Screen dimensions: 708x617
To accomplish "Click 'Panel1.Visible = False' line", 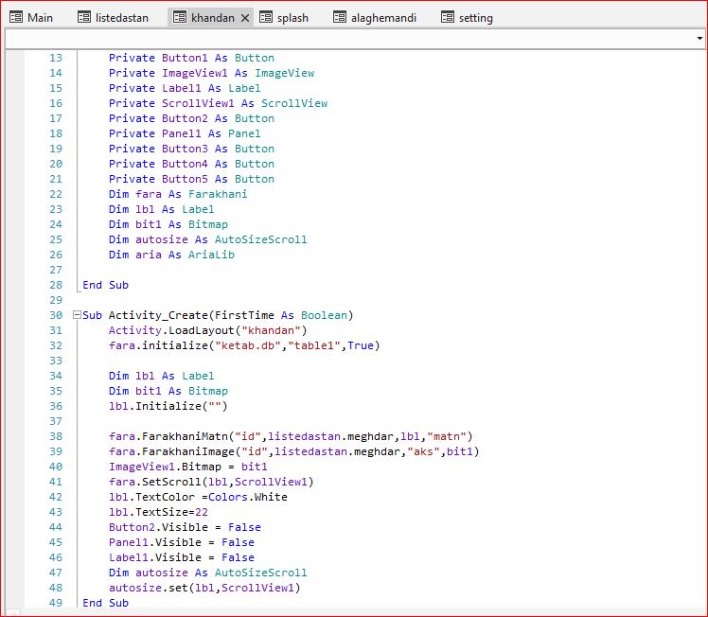I will coord(181,542).
